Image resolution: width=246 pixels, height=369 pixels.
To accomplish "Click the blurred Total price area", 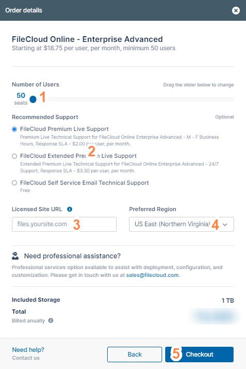I will (x=215, y=316).
